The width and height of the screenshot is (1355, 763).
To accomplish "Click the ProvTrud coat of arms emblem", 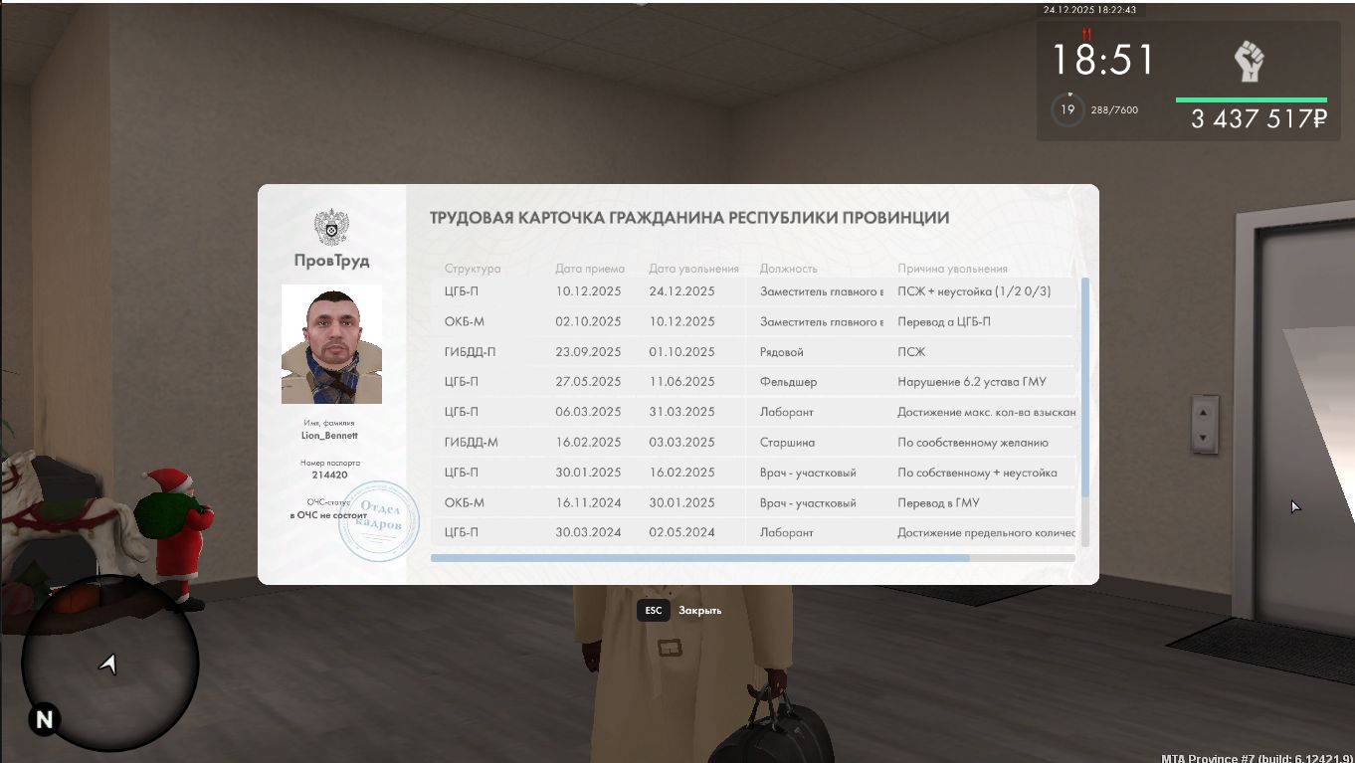I will pos(331,228).
